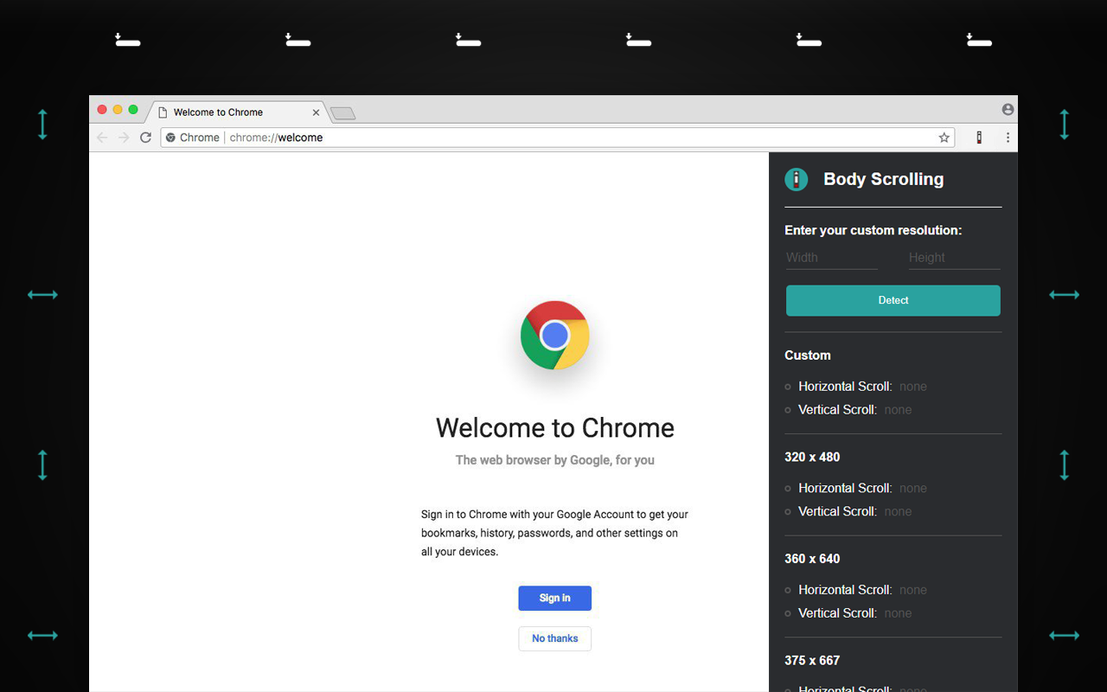Click 'The web browser by Google, for you'

pos(555,460)
